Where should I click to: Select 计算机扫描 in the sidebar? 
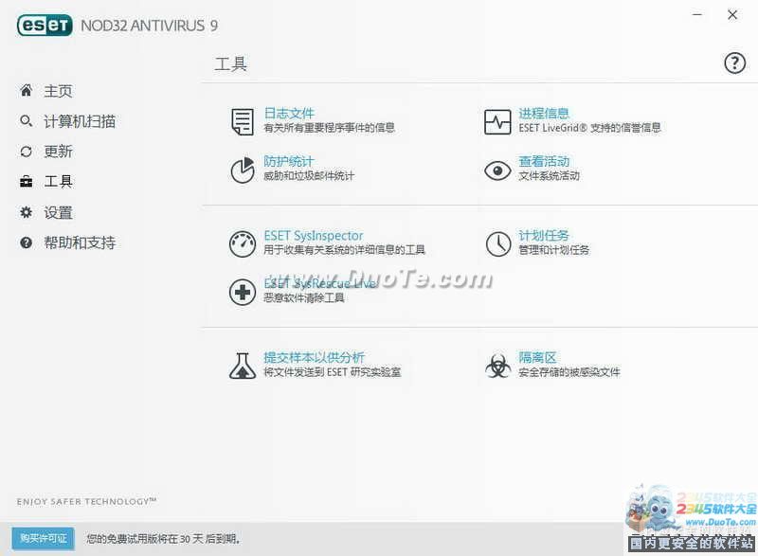tap(80, 121)
